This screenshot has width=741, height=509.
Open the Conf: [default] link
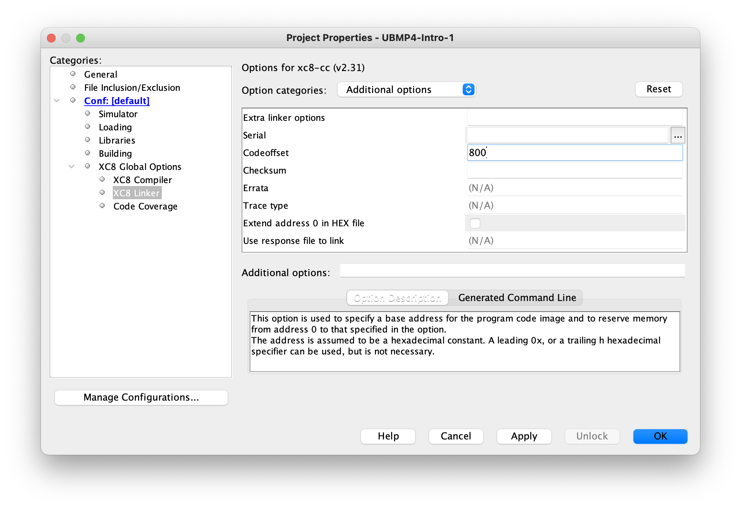[117, 101]
